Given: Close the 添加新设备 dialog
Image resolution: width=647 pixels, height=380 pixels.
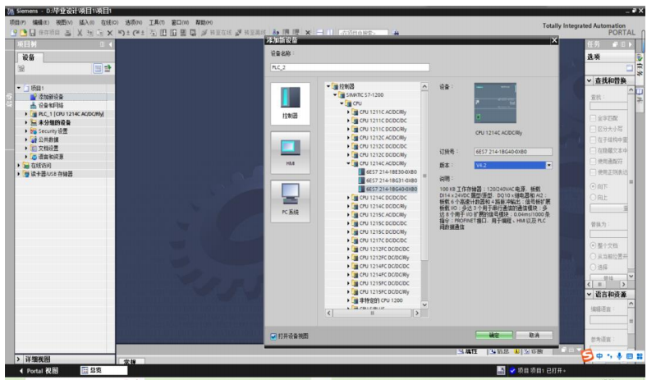Looking at the screenshot, I should (554, 40).
